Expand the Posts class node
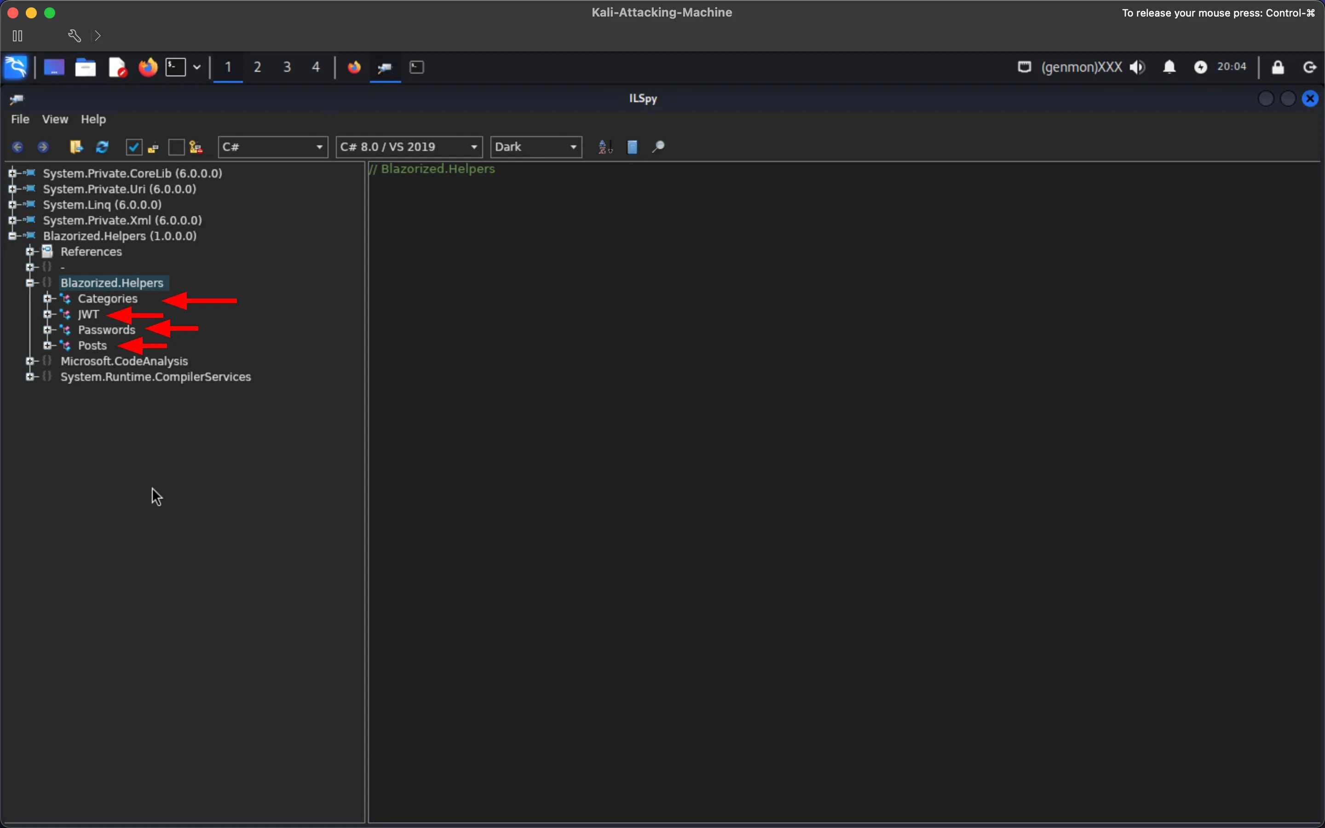Screen dimensions: 1325x828 [47, 345]
